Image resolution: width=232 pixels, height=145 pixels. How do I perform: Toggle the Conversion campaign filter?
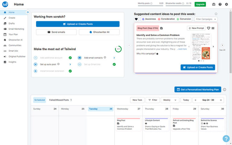[184, 19]
